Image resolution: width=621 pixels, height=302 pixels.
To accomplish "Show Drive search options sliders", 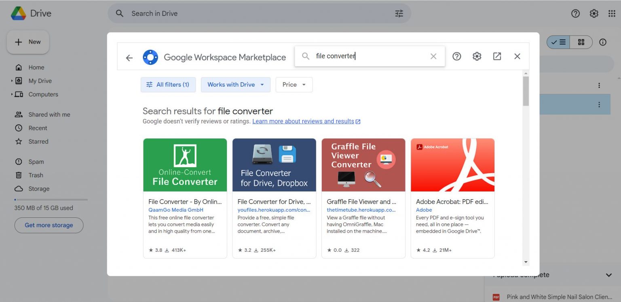I will click(399, 13).
